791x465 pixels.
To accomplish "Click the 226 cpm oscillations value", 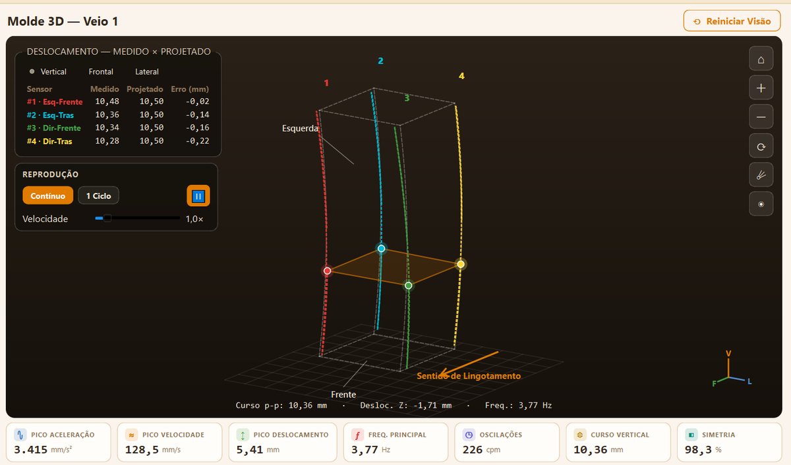I will click(x=483, y=451).
